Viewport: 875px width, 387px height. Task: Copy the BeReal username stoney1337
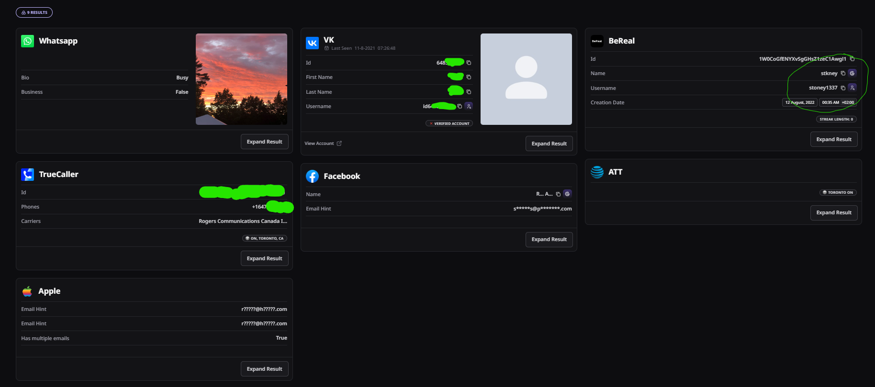coord(843,88)
